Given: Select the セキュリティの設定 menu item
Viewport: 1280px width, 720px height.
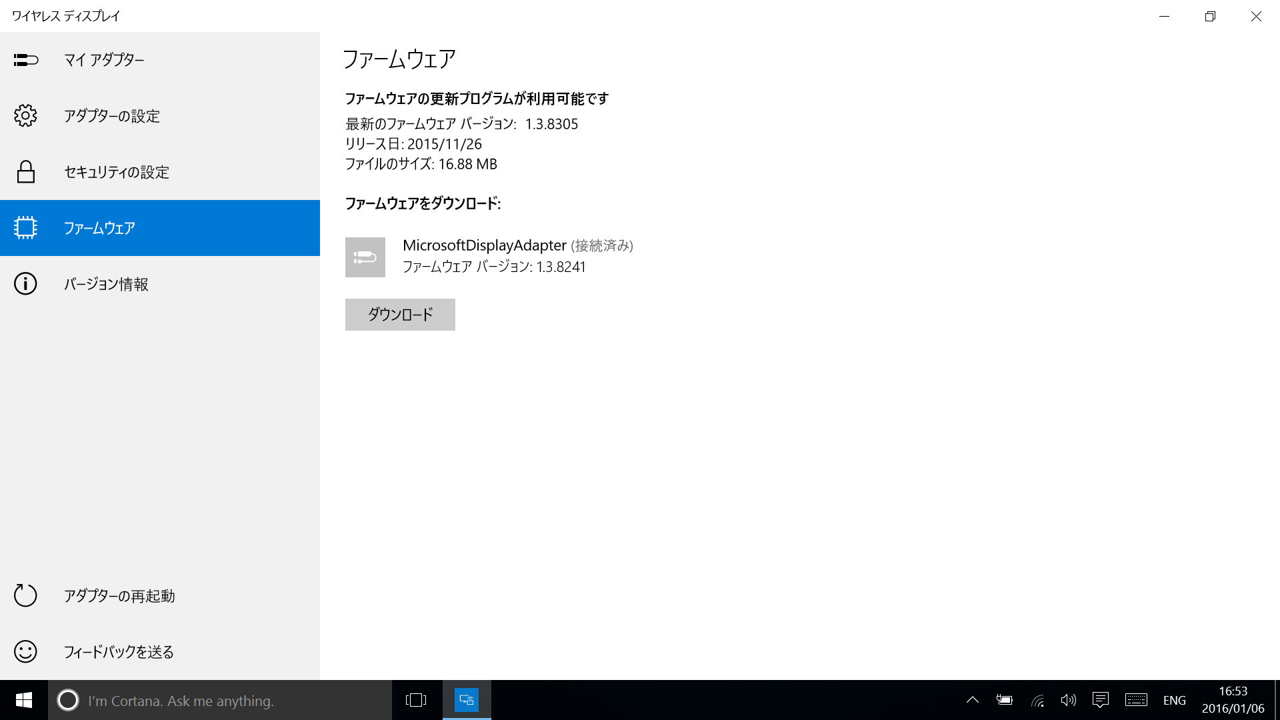Looking at the screenshot, I should coord(117,172).
